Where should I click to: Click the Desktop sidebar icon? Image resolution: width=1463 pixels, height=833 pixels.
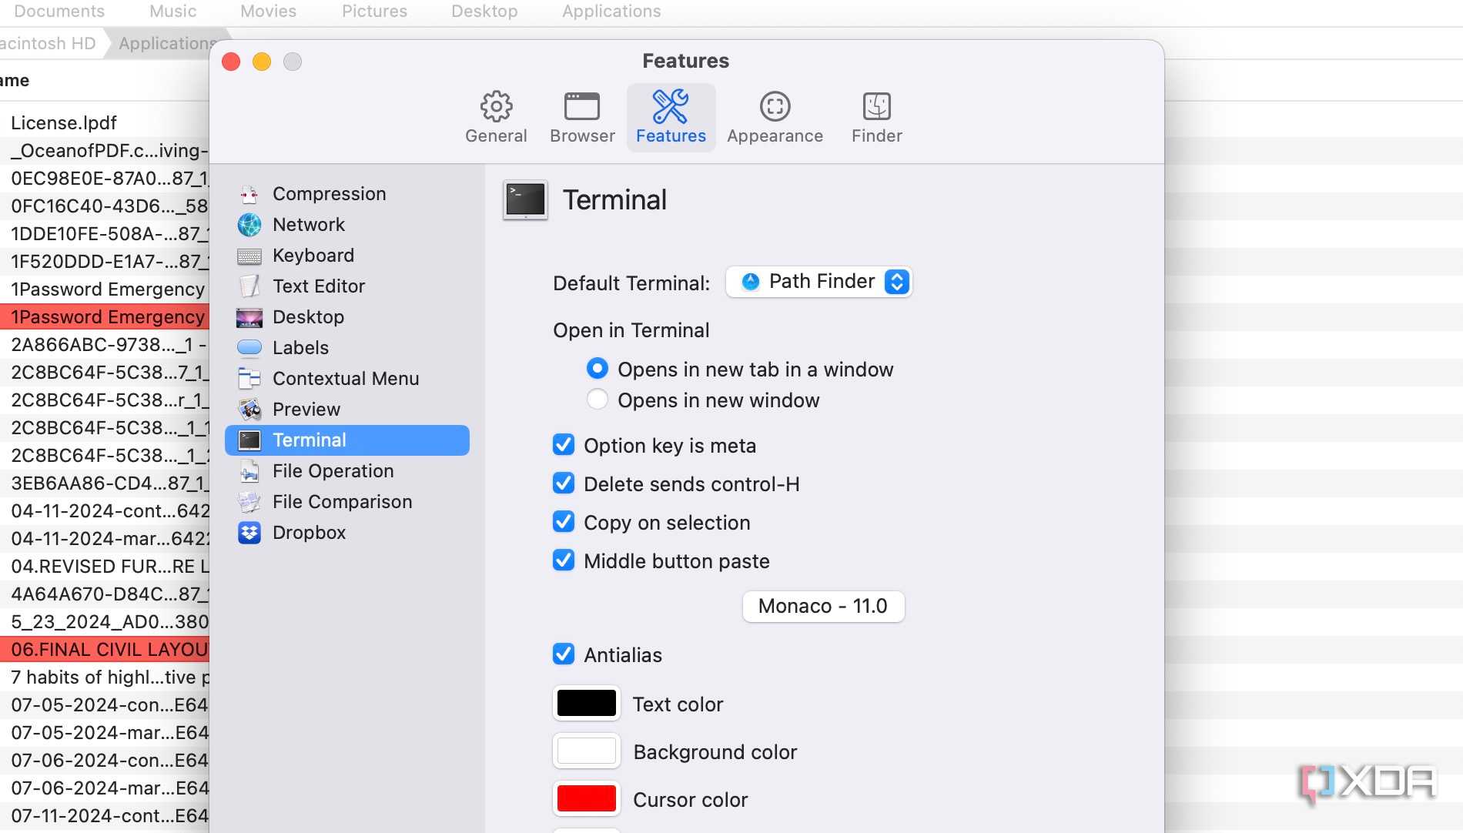249,317
